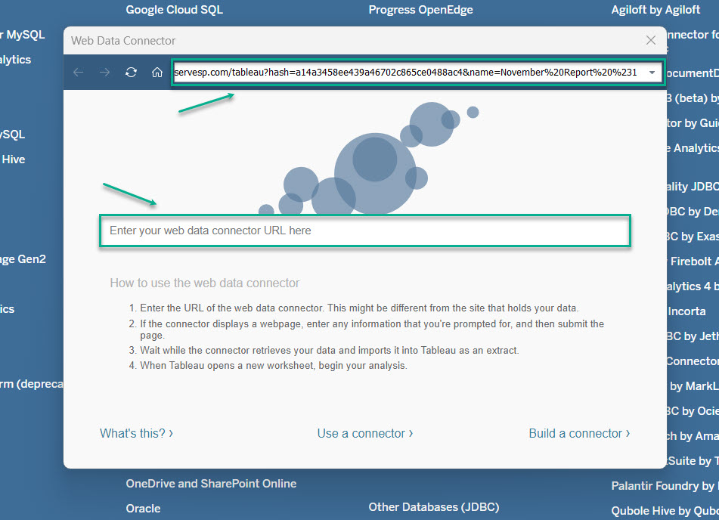Click instruction step 1 about entering the URL

[x=359, y=308]
